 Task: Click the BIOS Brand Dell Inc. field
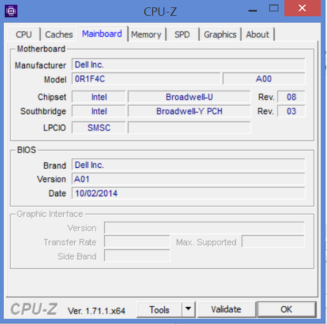189,165
